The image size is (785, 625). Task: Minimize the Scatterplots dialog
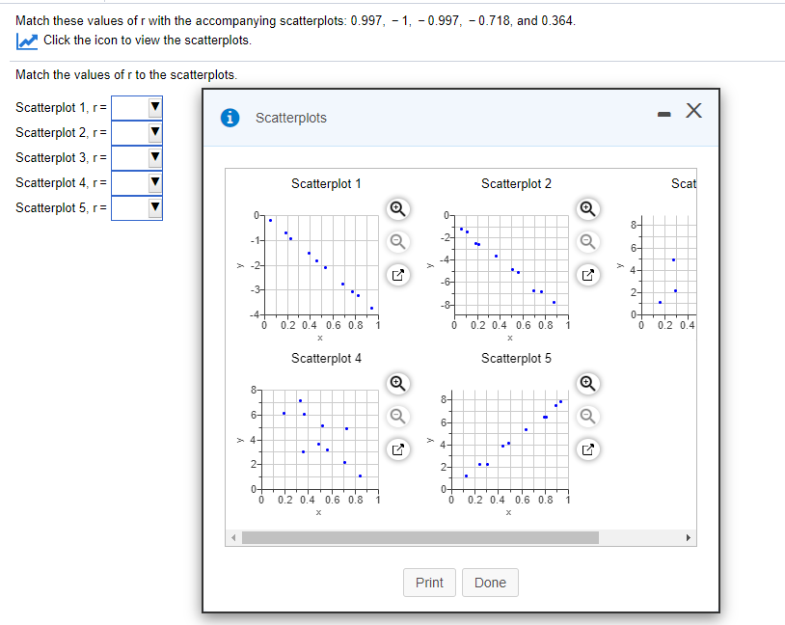pyautogui.click(x=663, y=112)
